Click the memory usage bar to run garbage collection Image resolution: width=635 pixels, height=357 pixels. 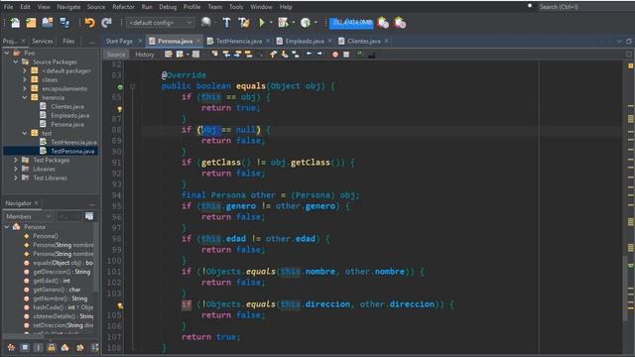coord(351,23)
